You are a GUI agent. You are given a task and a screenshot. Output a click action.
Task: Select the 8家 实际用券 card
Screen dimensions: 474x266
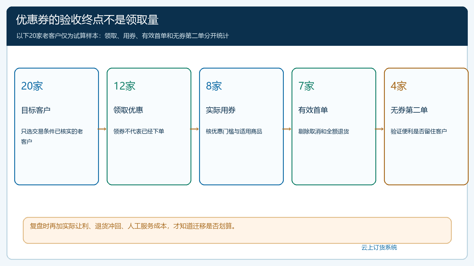(241, 126)
